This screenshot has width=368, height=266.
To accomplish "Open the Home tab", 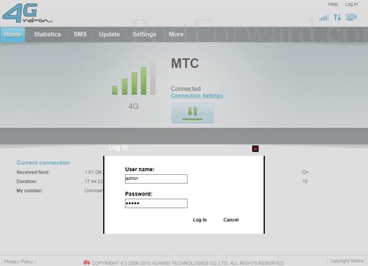I will pos(13,35).
